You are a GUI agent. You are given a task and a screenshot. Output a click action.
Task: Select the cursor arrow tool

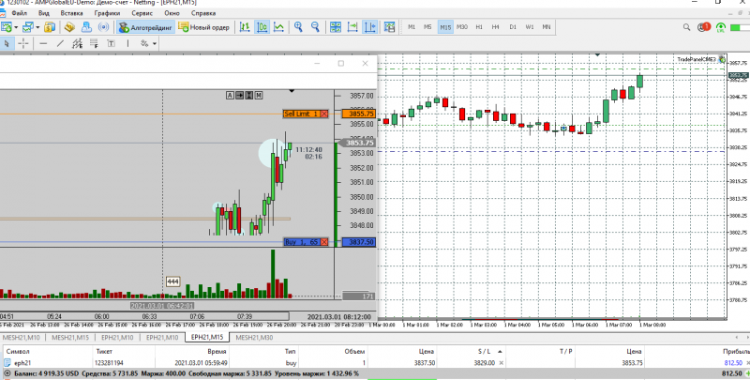(x=7, y=43)
